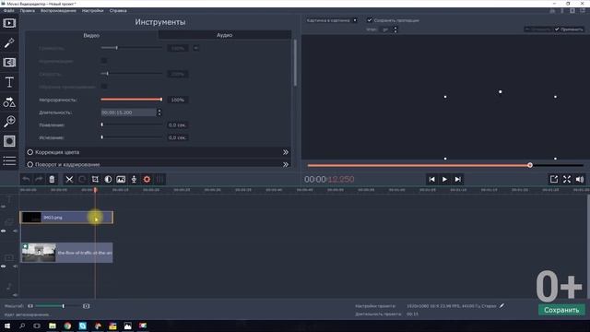Screen dimensions: 590x332
Task: Toggle the Сохранять пропорции checkbox
Action: click(370, 20)
